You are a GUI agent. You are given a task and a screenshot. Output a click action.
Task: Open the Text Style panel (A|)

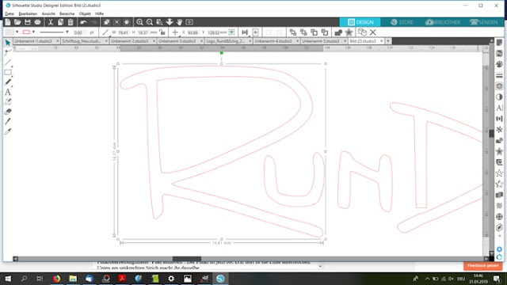coord(499,108)
